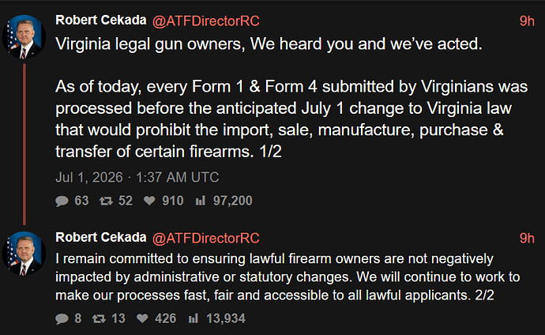
Task: Open Robert Cekada name on first tweet
Action: click(x=101, y=21)
